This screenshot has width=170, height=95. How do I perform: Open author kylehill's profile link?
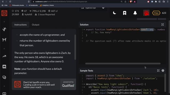coord(27,15)
